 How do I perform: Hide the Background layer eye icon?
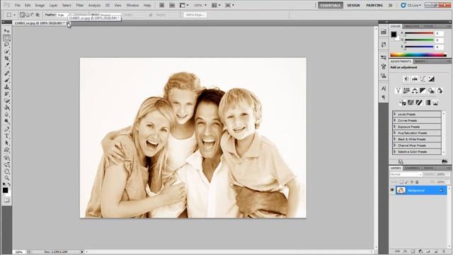pos(392,191)
